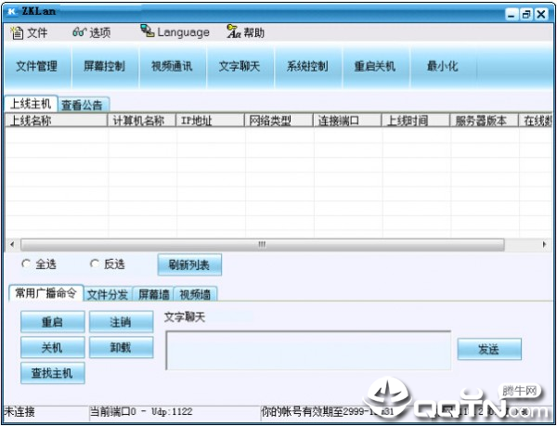The image size is (557, 426).
Task: Click the 卸载 broadcast button
Action: (121, 347)
